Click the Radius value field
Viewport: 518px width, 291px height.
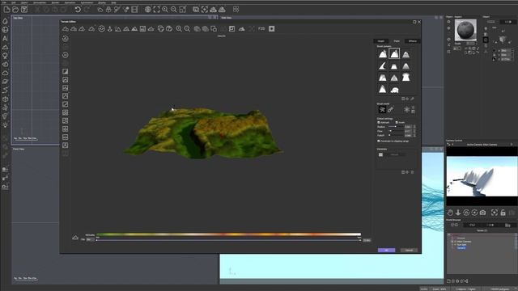pos(408,127)
